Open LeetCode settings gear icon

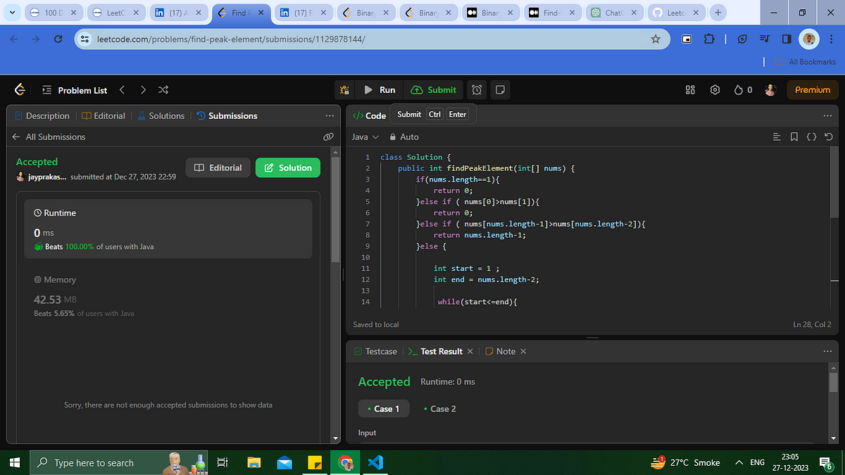(x=715, y=90)
